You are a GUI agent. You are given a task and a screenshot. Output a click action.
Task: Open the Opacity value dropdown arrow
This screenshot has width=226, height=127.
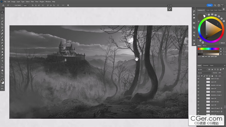pos(223,73)
